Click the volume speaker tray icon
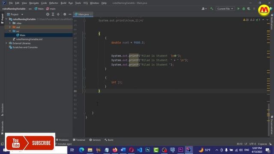Viewport: 274px width, 154px height. 241,150
